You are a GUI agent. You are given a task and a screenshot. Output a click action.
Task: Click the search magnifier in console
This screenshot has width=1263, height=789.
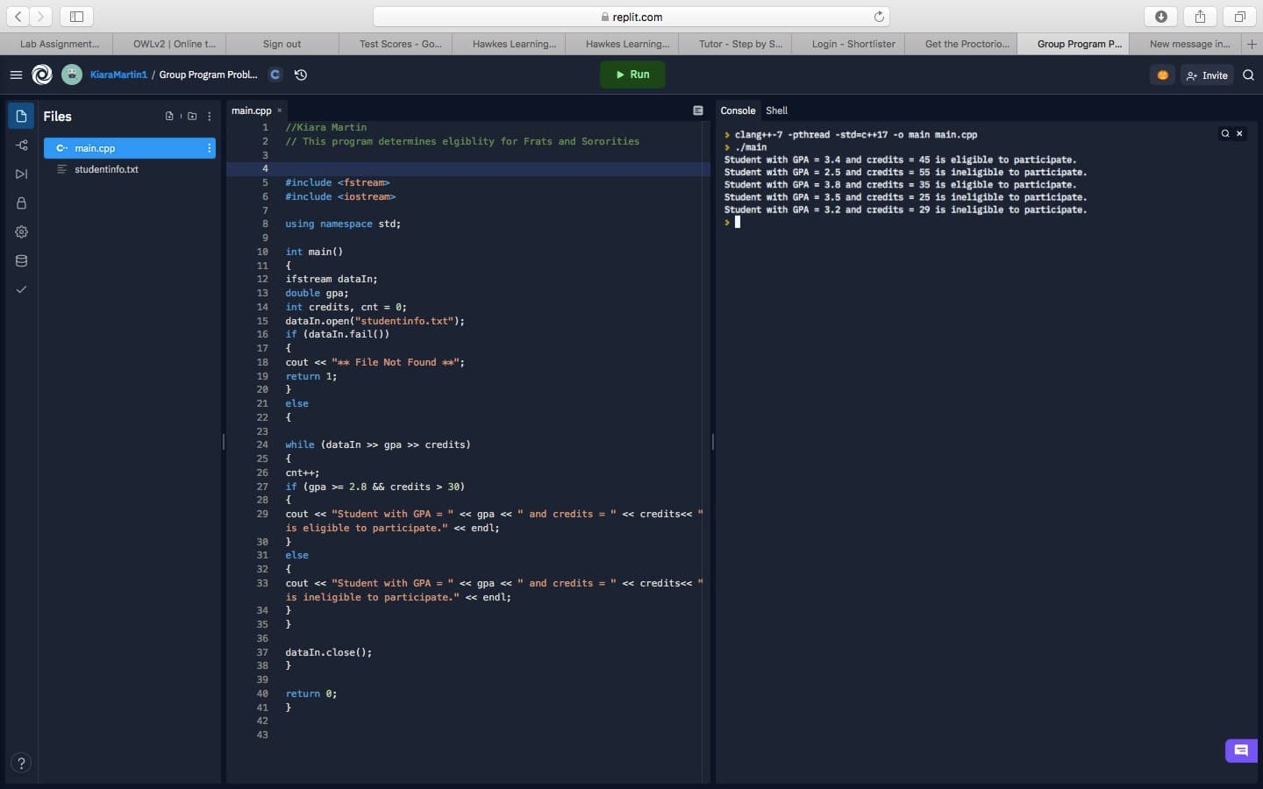pyautogui.click(x=1224, y=134)
